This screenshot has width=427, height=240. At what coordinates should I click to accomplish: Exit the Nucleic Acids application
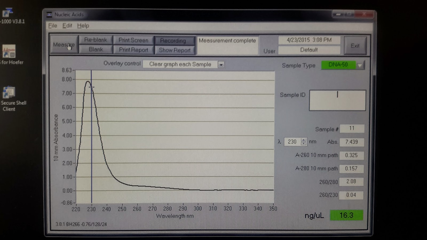click(355, 45)
